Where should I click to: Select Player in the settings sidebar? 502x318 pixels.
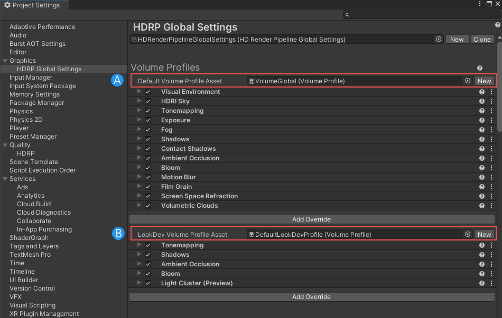[19, 128]
